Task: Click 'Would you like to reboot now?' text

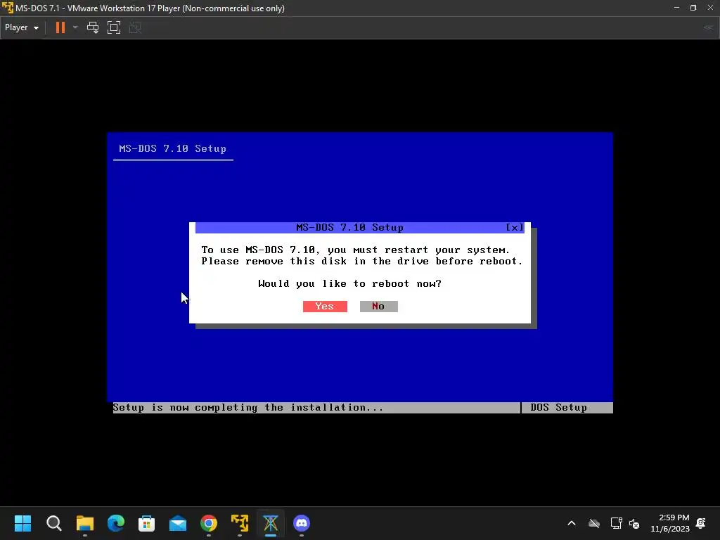Action: pos(349,284)
